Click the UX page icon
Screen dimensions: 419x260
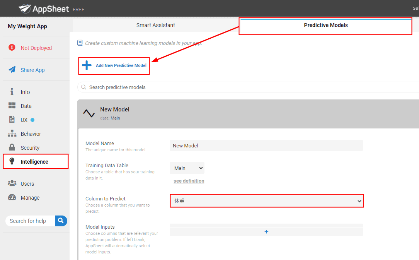point(12,119)
